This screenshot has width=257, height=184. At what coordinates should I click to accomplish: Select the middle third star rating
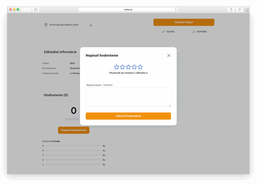coord(128,67)
